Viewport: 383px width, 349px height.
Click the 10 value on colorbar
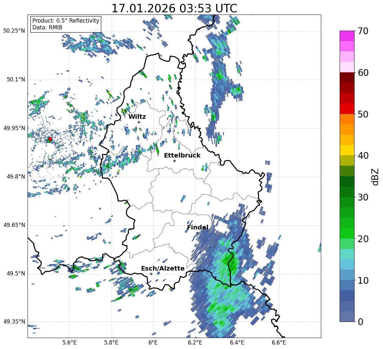pos(363,280)
